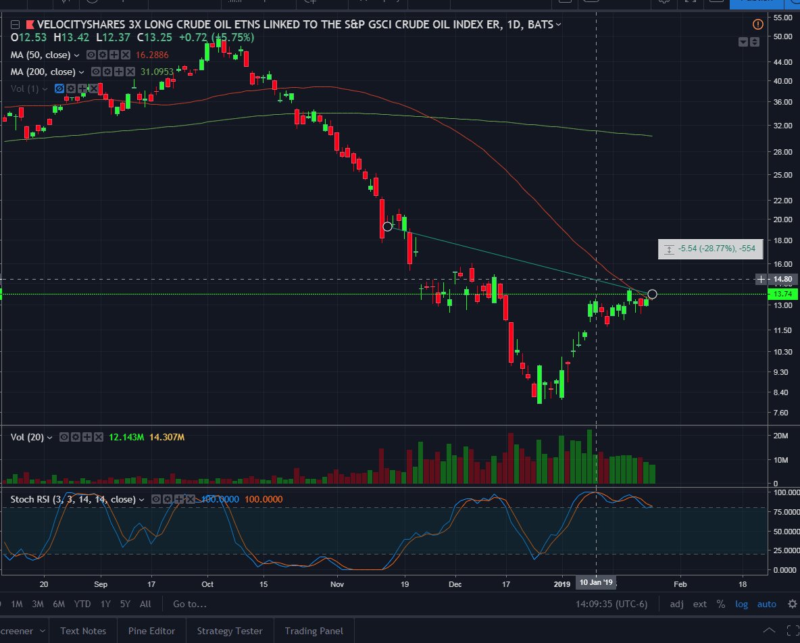The height and width of the screenshot is (643, 800).
Task: Click the plus icon for Vol (1)
Action: tap(82, 88)
